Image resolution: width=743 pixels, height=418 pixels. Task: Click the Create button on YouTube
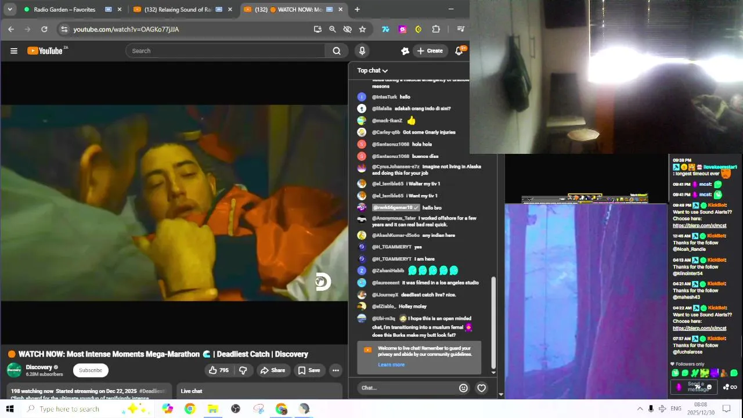(430, 51)
